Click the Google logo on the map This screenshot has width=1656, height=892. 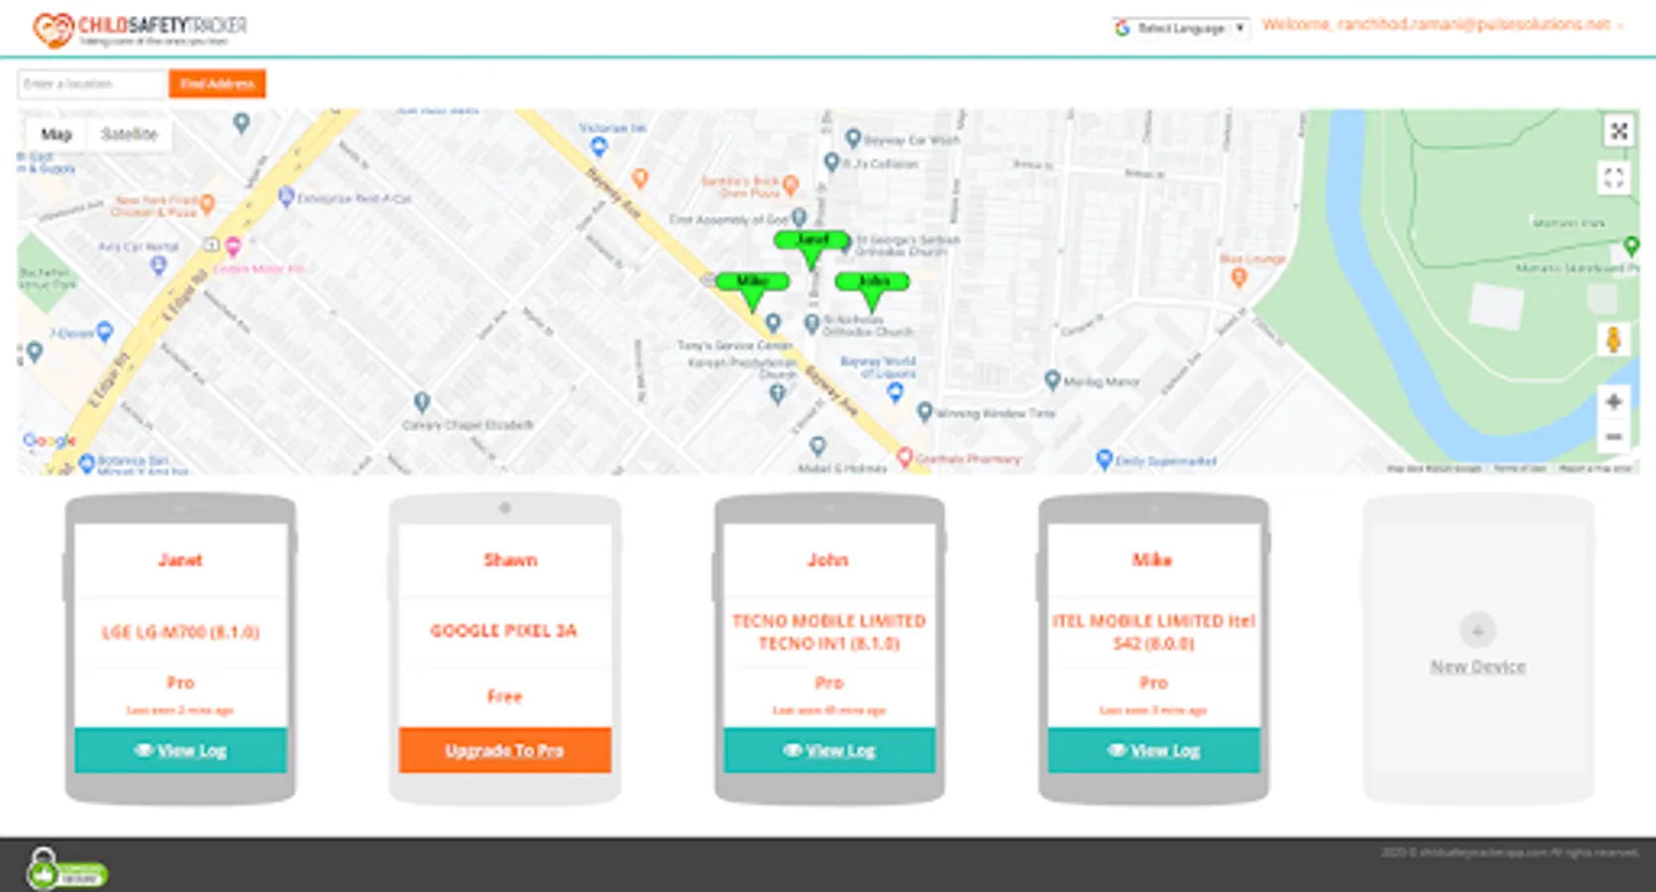click(x=49, y=440)
